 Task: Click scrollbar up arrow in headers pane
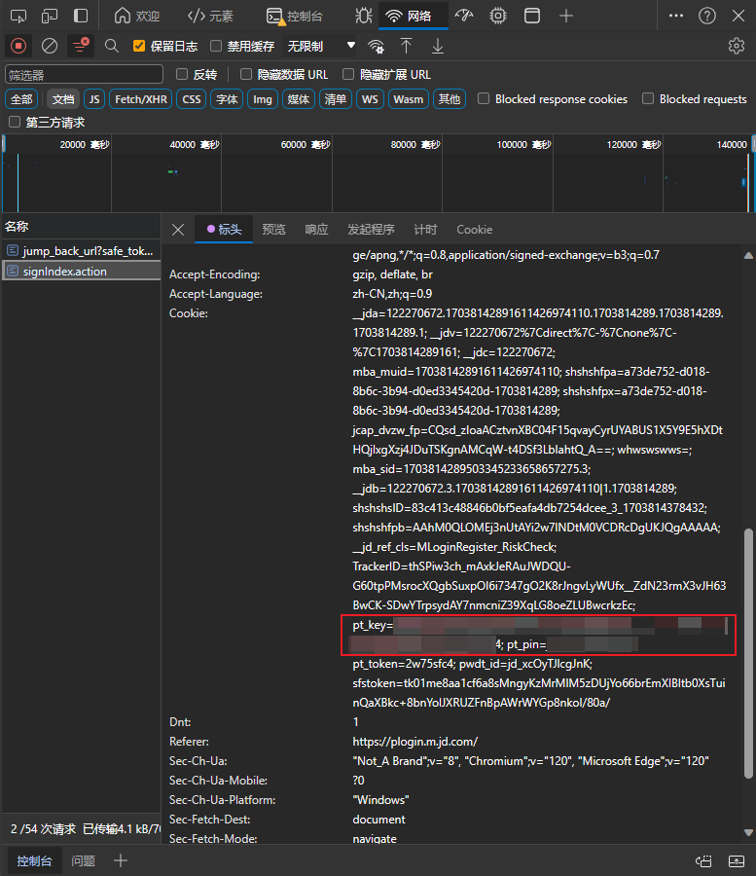(x=749, y=255)
